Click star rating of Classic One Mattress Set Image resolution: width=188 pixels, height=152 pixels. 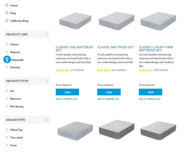(63, 70)
